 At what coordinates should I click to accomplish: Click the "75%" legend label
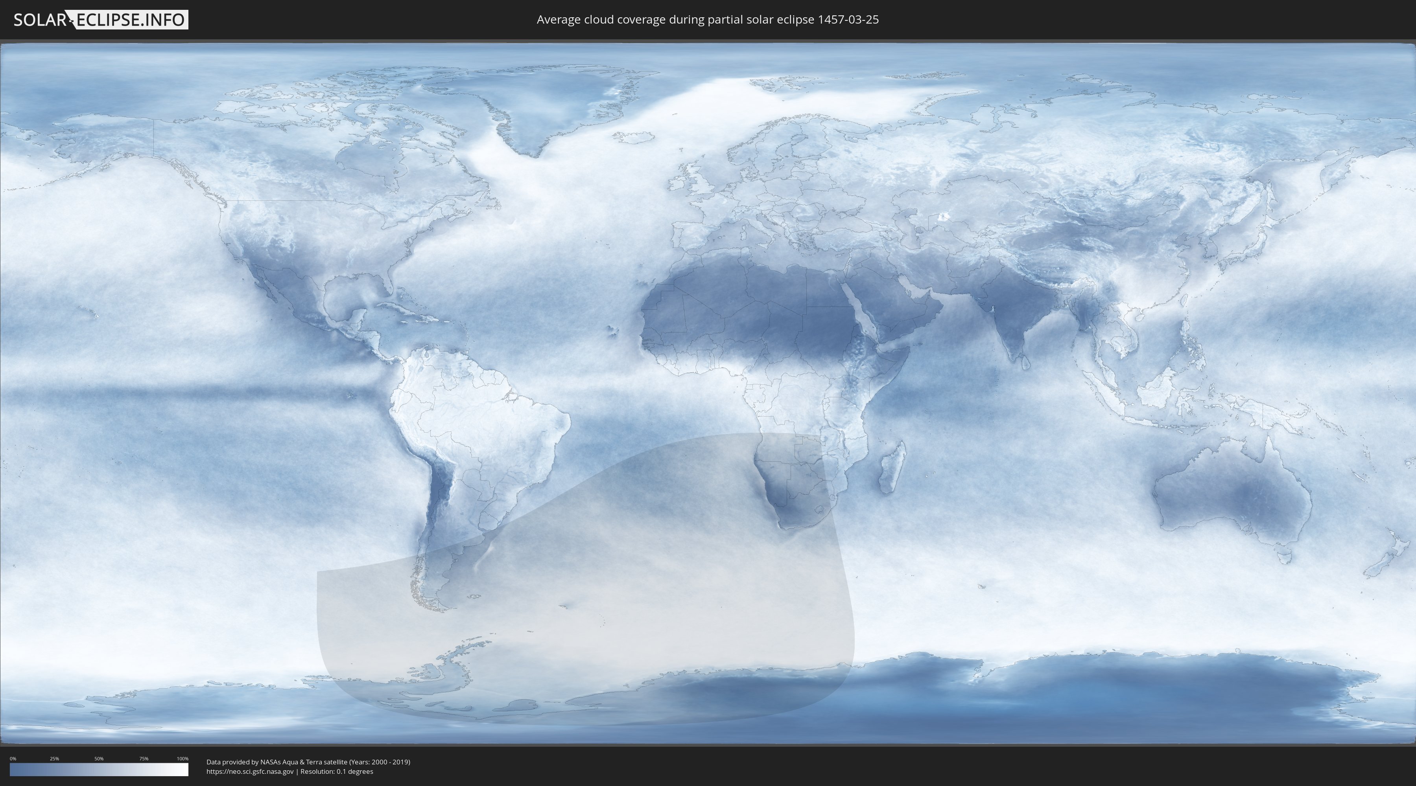click(x=144, y=758)
